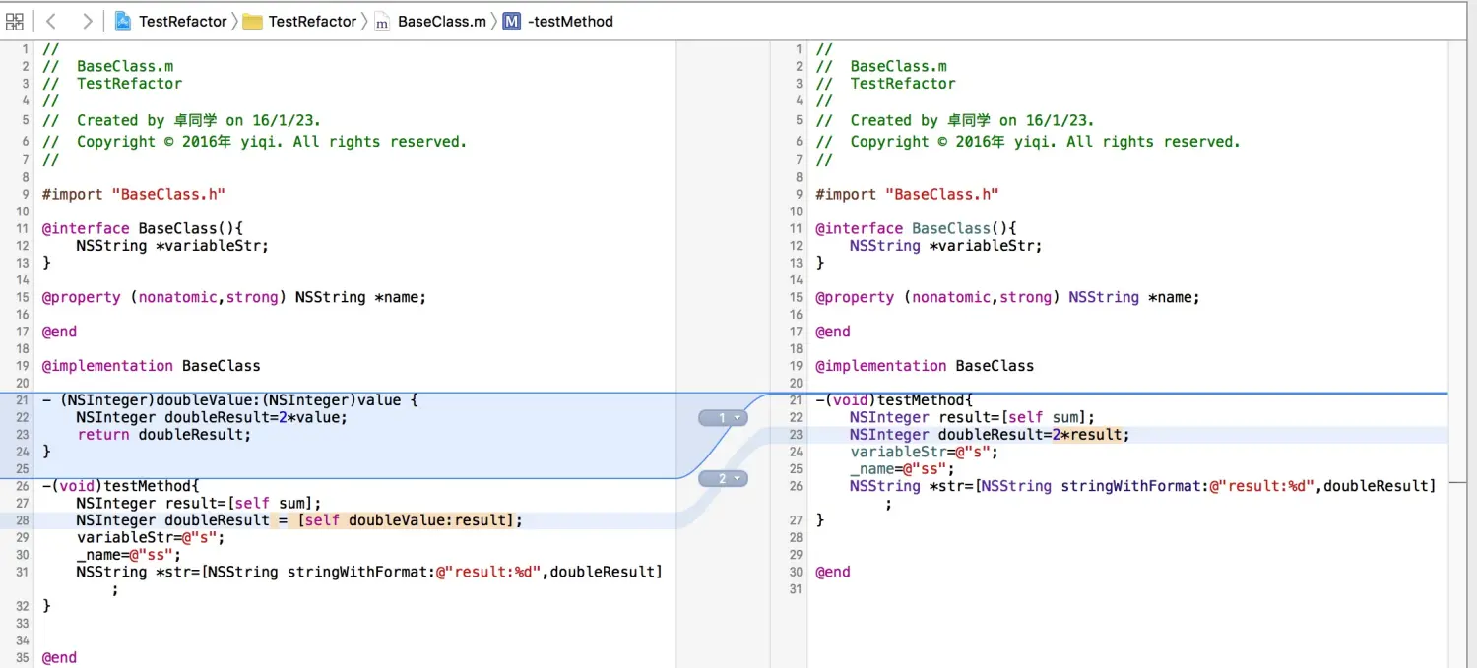This screenshot has width=1477, height=668.
Task: Click 'NSString *variableStr;' in the left pane
Action: point(172,245)
